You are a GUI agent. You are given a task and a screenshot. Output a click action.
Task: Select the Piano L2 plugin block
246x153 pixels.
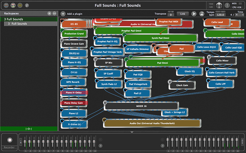(x=73, y=113)
